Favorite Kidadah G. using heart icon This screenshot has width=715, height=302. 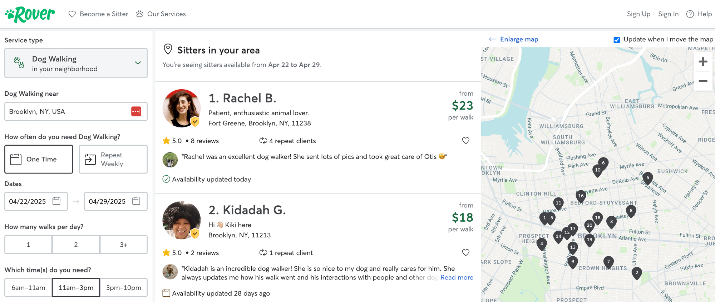point(465,253)
